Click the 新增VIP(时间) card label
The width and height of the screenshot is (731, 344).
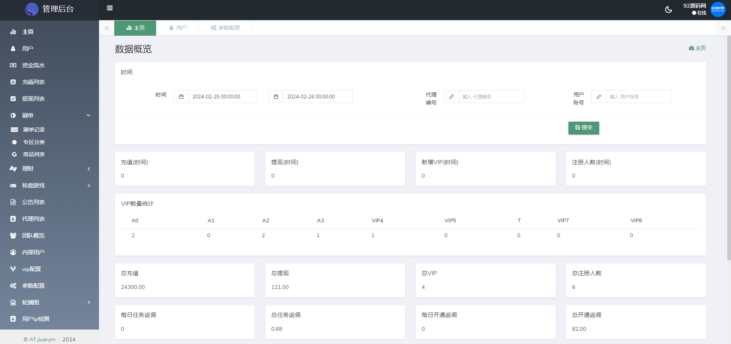pos(440,162)
